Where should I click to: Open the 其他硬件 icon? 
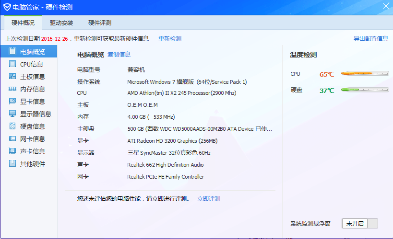[x=12, y=163]
